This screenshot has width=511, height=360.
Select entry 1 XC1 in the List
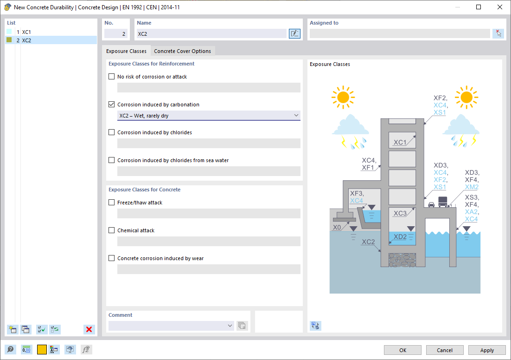tap(28, 32)
